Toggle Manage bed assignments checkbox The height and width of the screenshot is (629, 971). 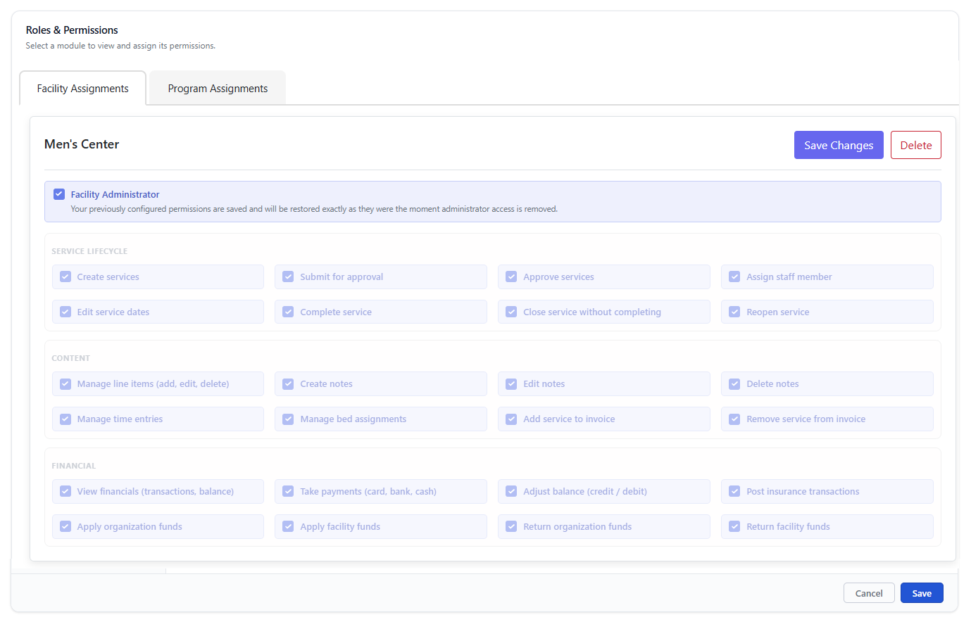288,419
